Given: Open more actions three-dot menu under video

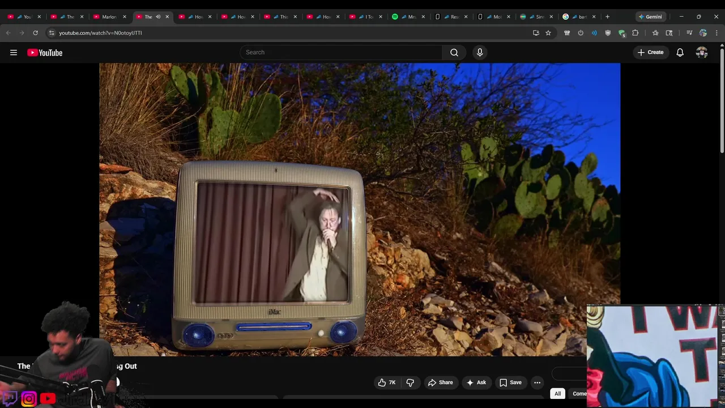Looking at the screenshot, I should coord(537,382).
